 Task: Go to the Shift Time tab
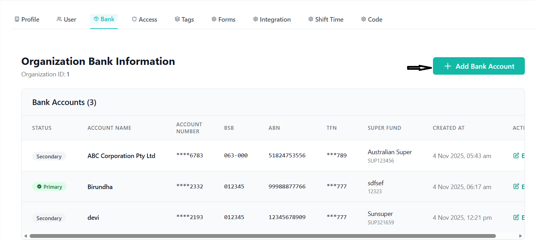326,20
